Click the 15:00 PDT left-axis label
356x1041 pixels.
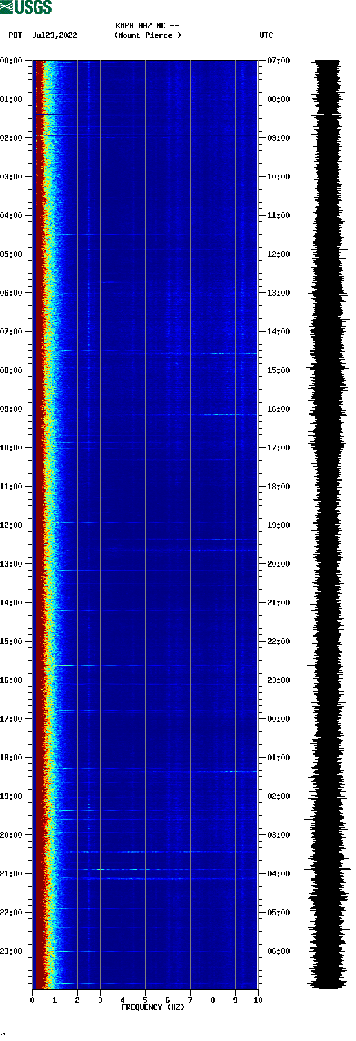pyautogui.click(x=11, y=642)
